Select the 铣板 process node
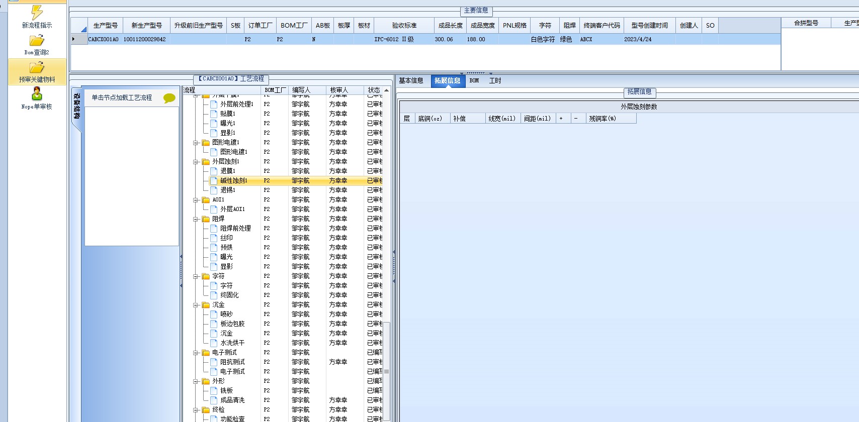This screenshot has width=859, height=422. pyautogui.click(x=226, y=391)
